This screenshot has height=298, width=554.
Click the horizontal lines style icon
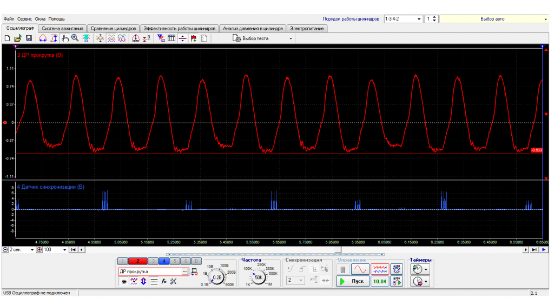(154, 281)
